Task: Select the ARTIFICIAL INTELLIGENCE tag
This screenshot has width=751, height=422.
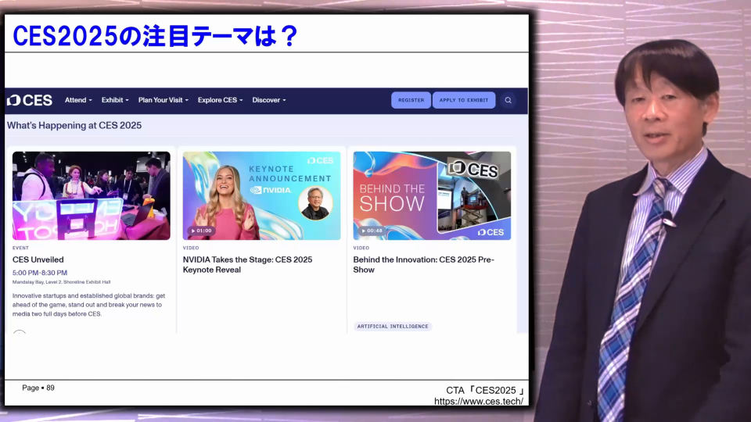Action: (393, 326)
